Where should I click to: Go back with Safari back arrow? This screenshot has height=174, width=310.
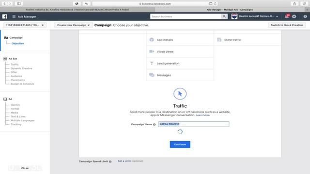pyautogui.click(x=4, y=3)
